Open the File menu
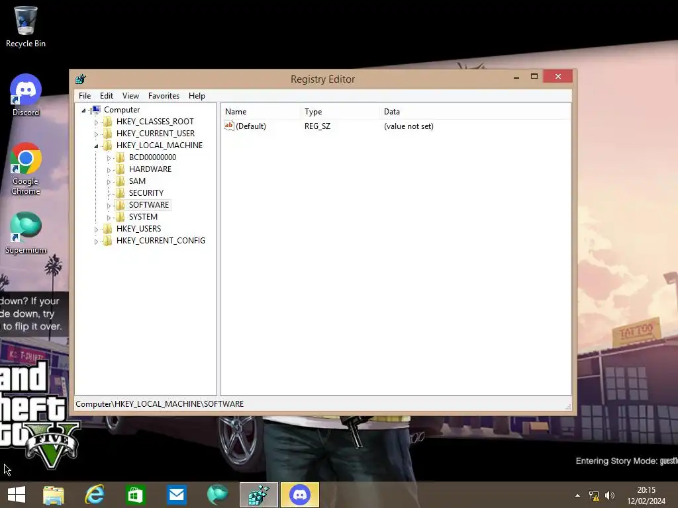The width and height of the screenshot is (678, 508). click(85, 96)
